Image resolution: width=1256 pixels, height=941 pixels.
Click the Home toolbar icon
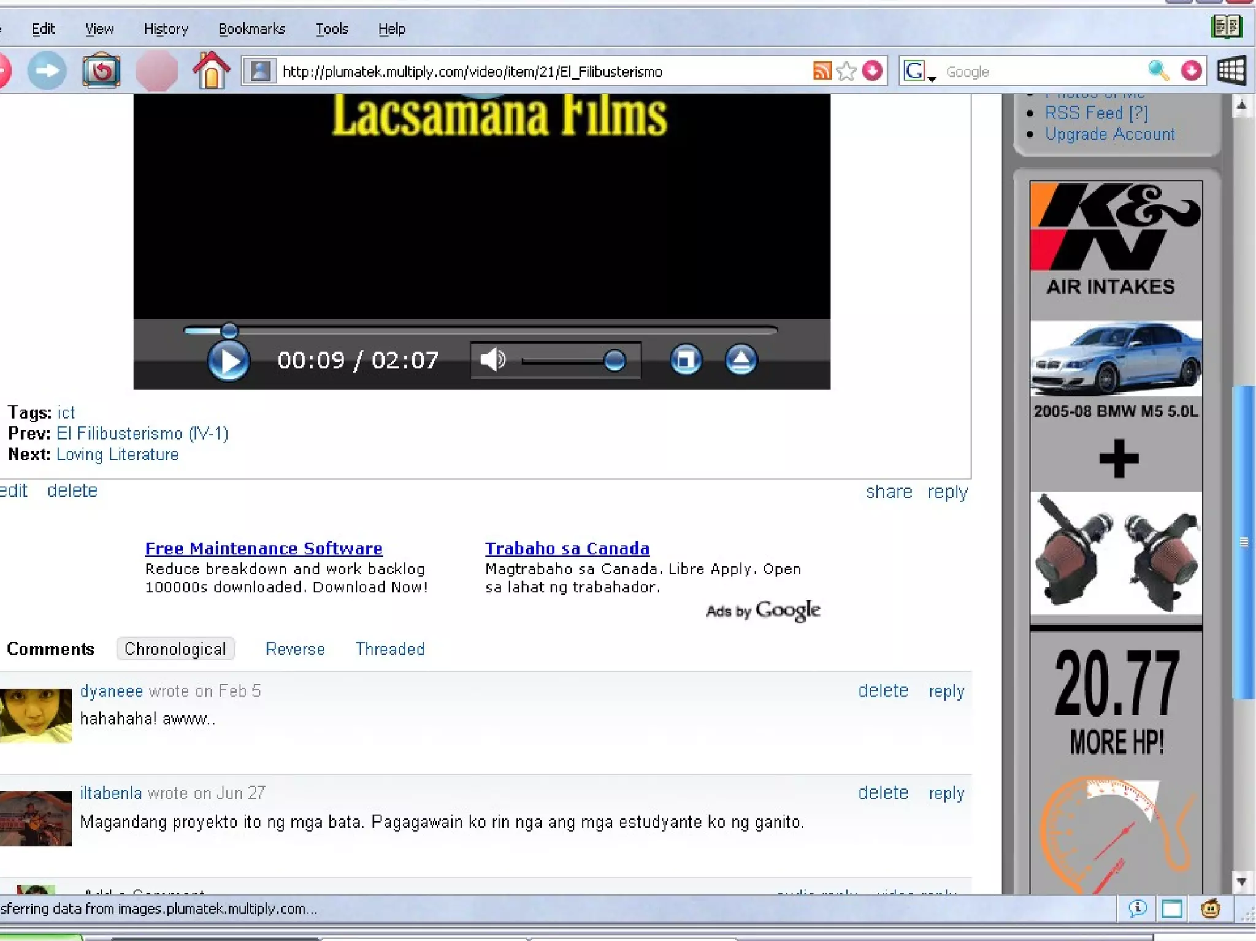[211, 71]
